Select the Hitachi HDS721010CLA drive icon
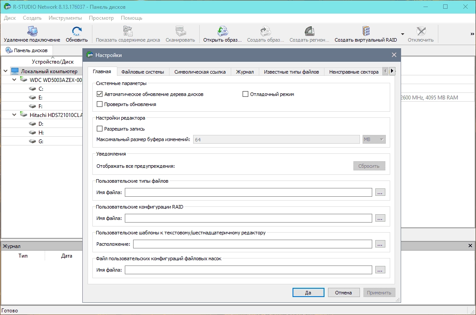Screen dimensions: 476x315 [x=24, y=115]
